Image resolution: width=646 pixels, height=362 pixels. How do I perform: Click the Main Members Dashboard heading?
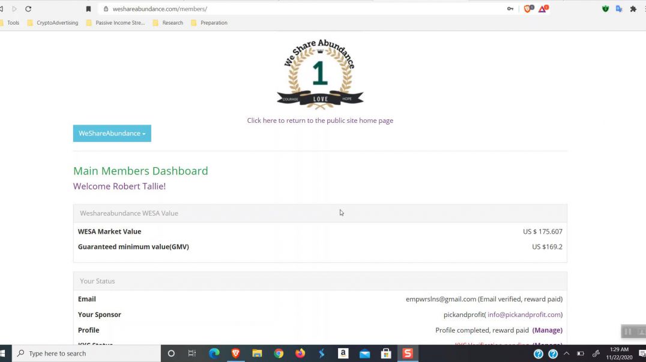click(140, 171)
